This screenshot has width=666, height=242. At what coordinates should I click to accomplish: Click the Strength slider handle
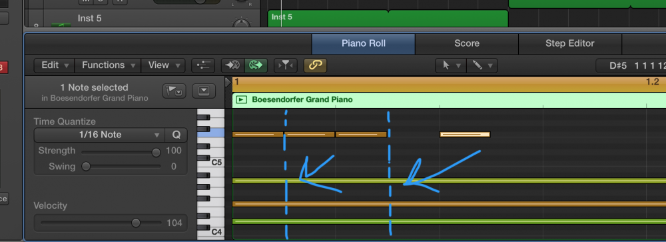[x=157, y=152]
